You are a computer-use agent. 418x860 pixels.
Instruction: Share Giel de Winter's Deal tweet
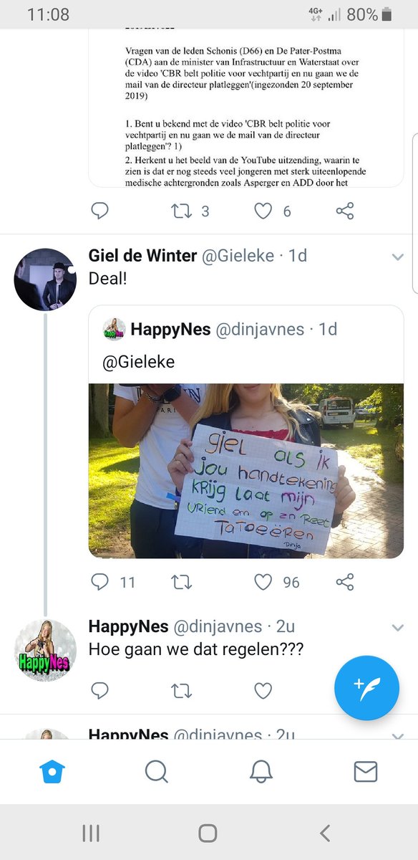click(x=345, y=582)
